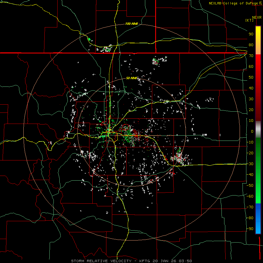Screen dimensions: 263x263
Task: Click the -30 value on velocity scale
Action: pos(250,164)
